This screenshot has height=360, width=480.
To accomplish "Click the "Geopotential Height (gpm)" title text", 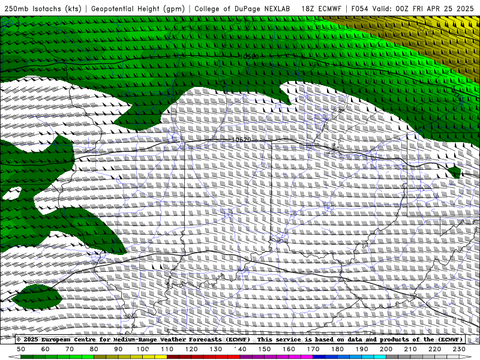I will pos(138,8).
